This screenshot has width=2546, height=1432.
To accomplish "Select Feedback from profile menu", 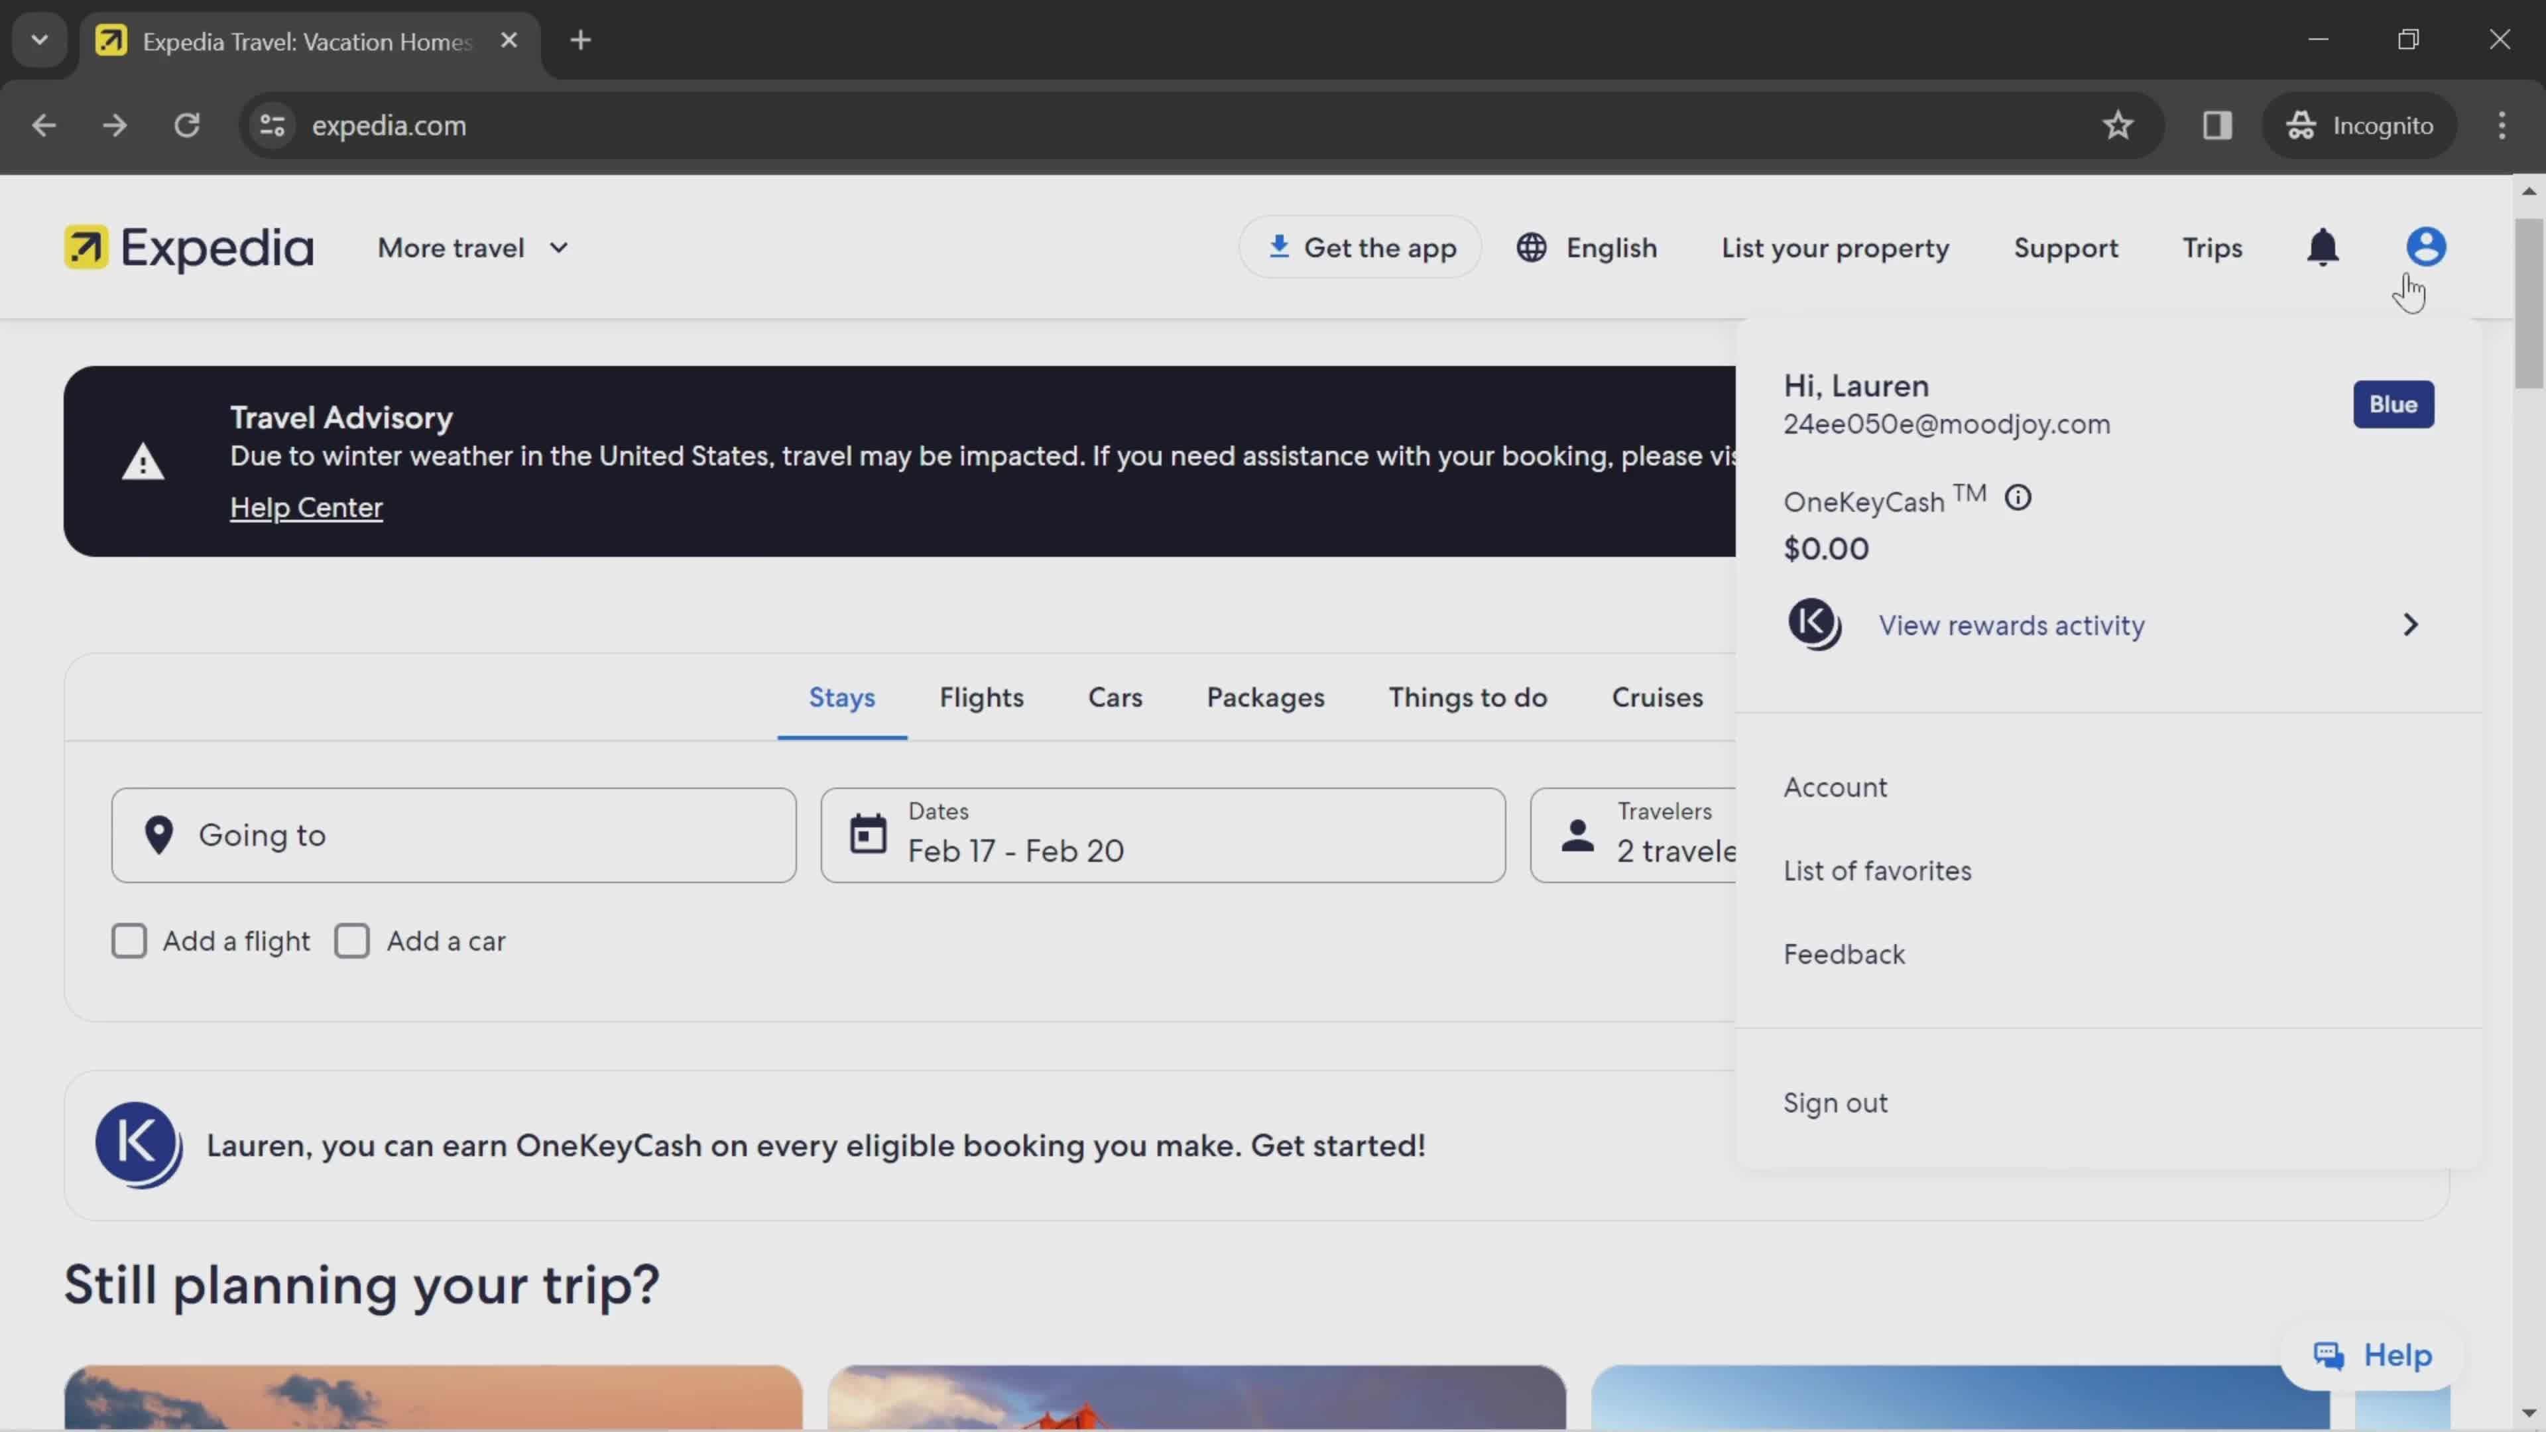I will 1843,955.
